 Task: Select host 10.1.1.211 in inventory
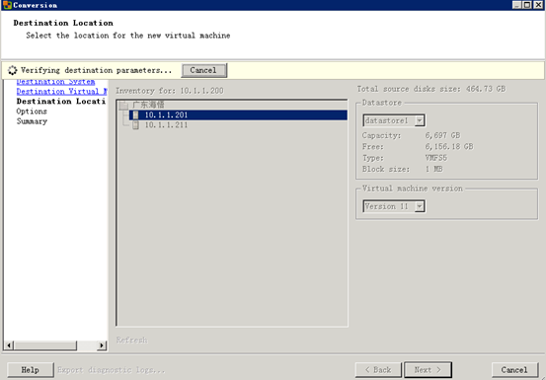point(166,125)
